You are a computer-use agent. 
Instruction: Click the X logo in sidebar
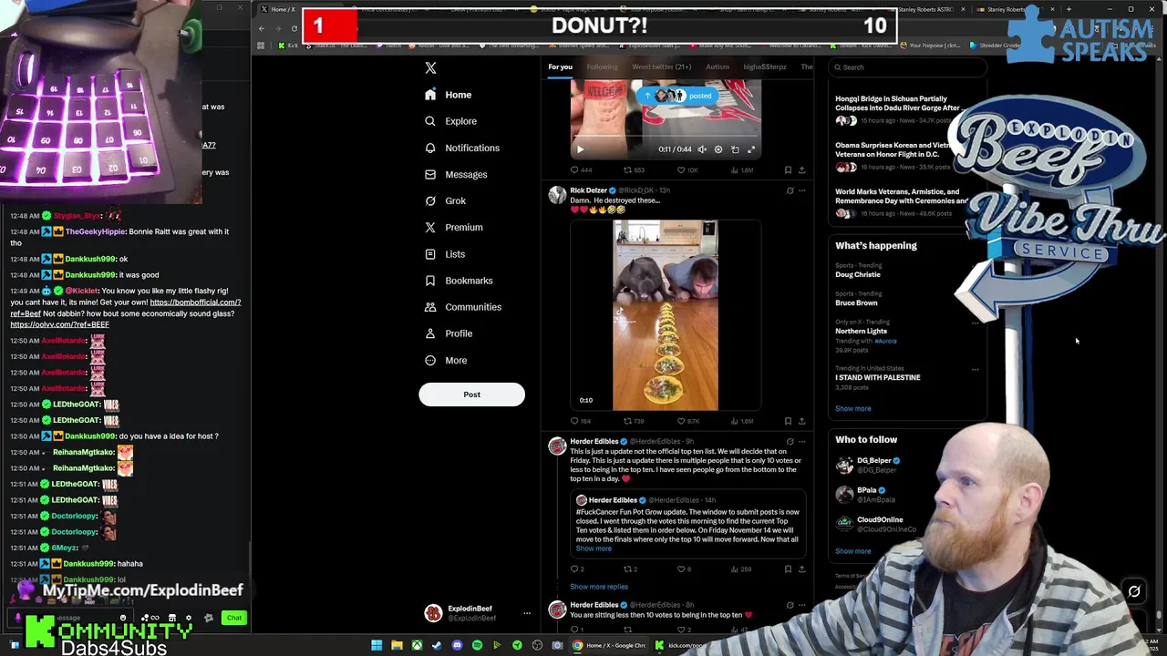pyautogui.click(x=430, y=67)
